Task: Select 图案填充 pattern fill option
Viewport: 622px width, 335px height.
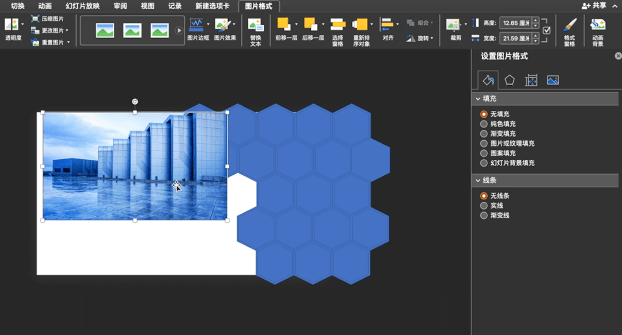Action: [498, 153]
